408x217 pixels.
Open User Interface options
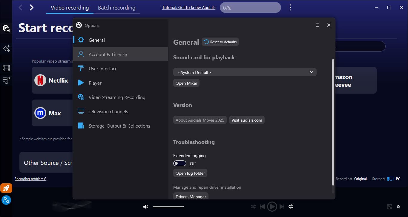tap(121, 69)
